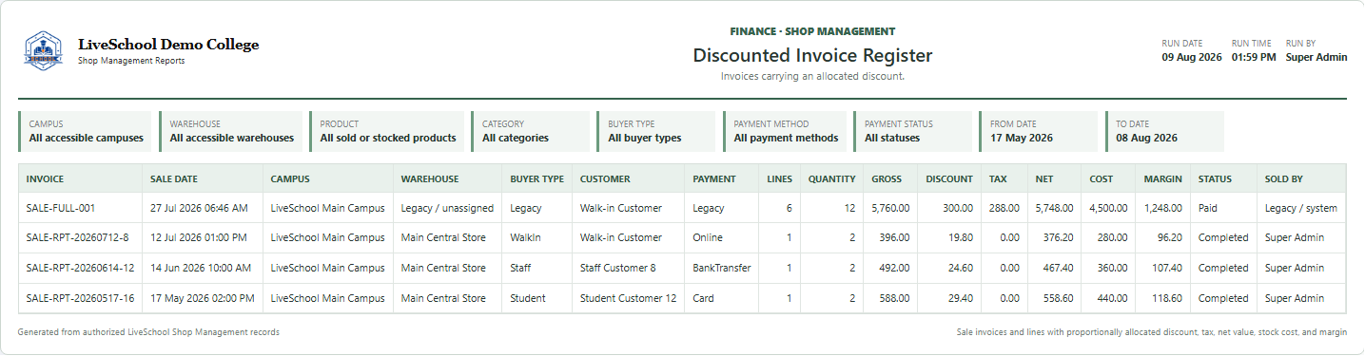The image size is (1365, 356).
Task: Select the Warehouse filter box
Action: pos(231,132)
